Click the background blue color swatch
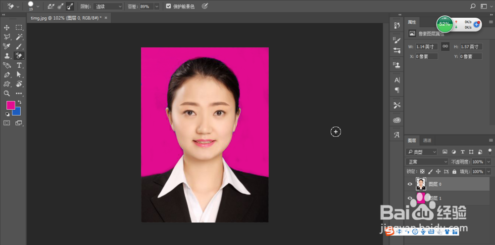The width and height of the screenshot is (495, 245). click(17, 112)
